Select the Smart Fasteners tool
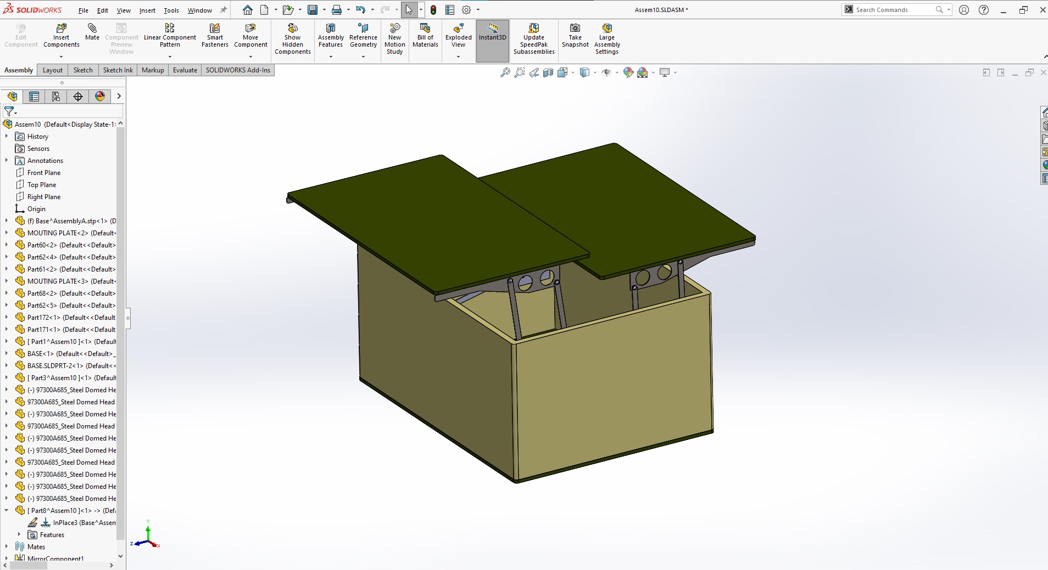 pos(215,29)
